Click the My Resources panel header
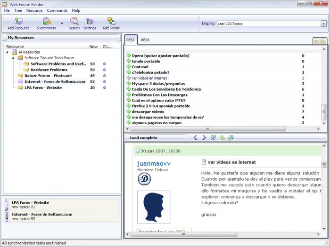 pyautogui.click(x=61, y=38)
